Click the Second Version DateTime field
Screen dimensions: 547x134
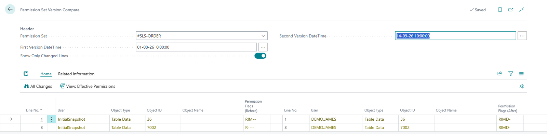point(455,36)
